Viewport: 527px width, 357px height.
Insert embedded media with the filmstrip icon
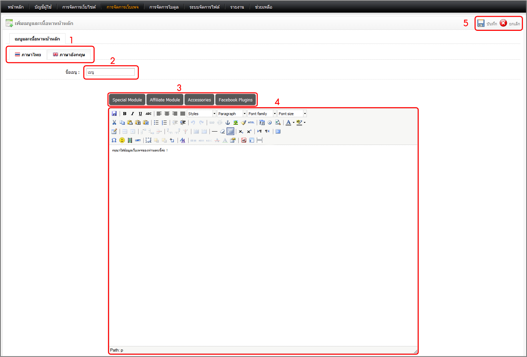pos(130,140)
